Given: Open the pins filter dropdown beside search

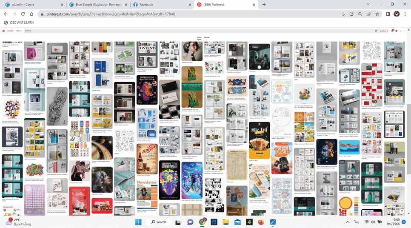Looking at the screenshot, I should (384, 31).
